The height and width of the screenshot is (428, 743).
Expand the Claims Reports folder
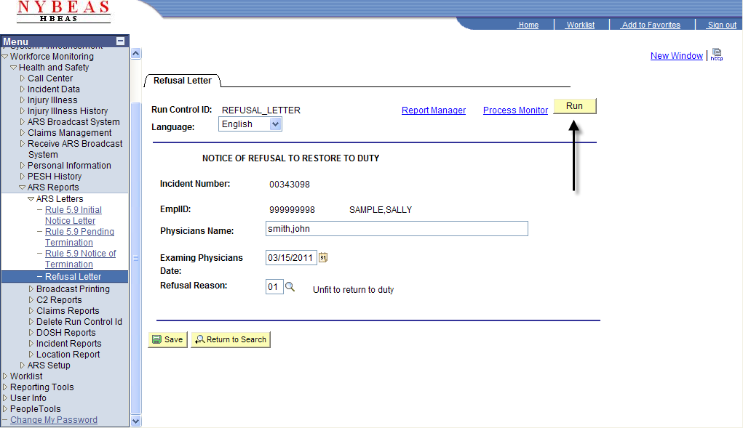pos(31,311)
